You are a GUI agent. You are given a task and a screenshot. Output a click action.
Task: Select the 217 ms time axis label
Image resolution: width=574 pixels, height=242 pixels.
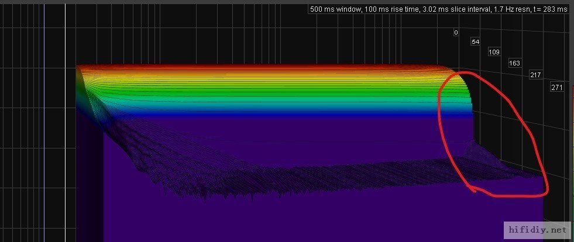[x=535, y=75]
